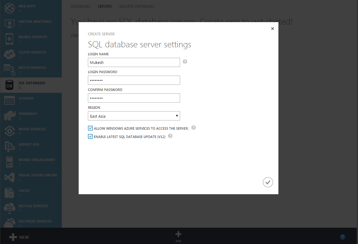Click the Media Services sidebar label
This screenshot has height=244, width=358.
pyautogui.click(x=32, y=129)
